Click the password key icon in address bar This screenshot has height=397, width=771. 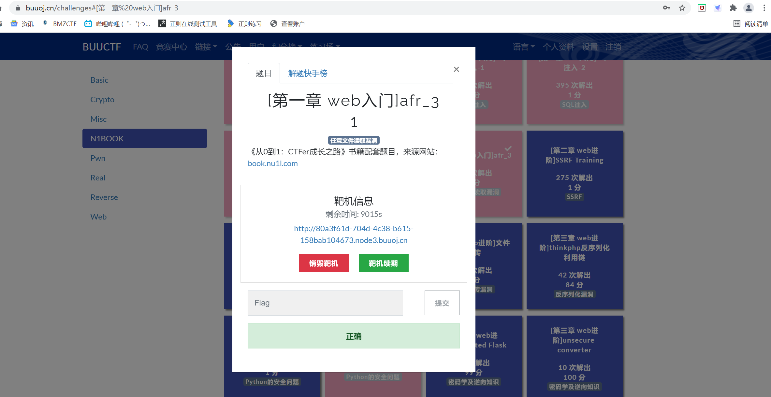(x=666, y=8)
